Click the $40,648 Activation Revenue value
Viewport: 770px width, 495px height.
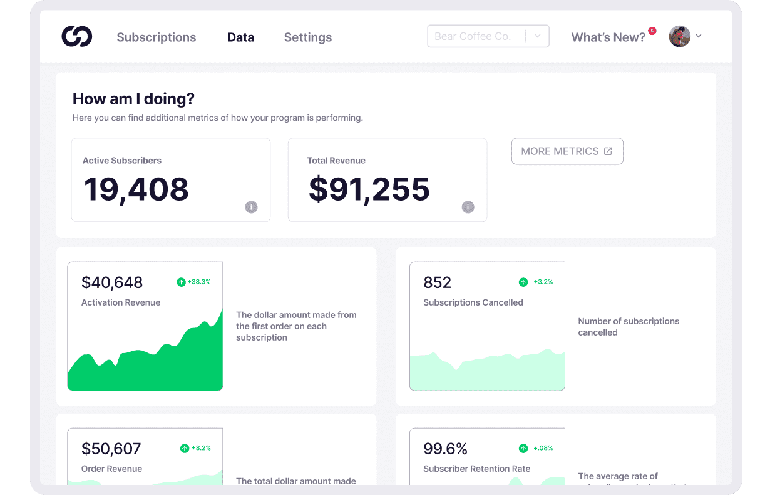coord(112,283)
